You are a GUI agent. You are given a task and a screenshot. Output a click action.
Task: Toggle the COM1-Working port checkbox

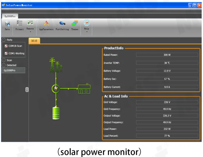pyautogui.click(x=6, y=53)
